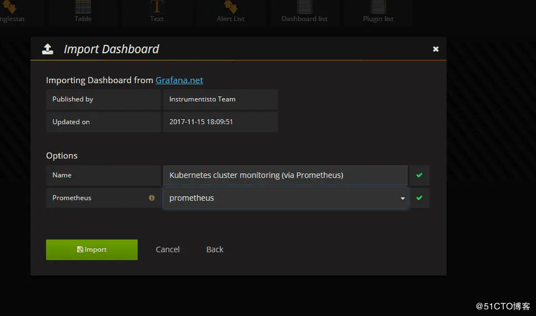Cancel the dashboard import
The height and width of the screenshot is (316, 536).
tap(168, 249)
